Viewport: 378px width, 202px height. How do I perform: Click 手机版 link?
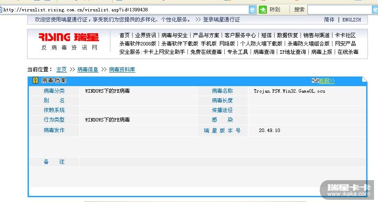tap(209, 44)
